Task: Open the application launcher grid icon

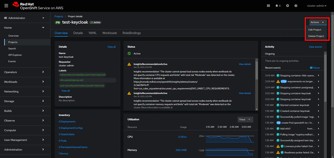Action: pyautogui.click(x=269, y=5)
